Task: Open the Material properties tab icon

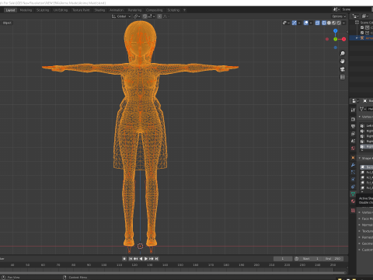Action: 353,201
